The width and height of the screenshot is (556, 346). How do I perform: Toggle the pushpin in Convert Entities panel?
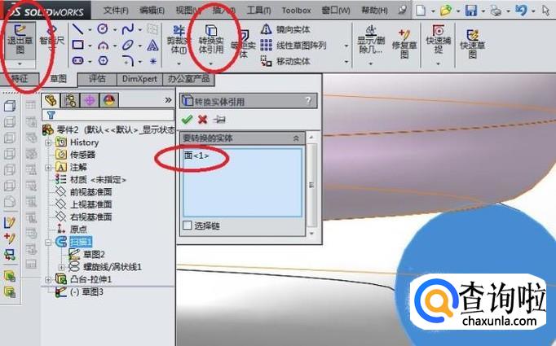(219, 120)
